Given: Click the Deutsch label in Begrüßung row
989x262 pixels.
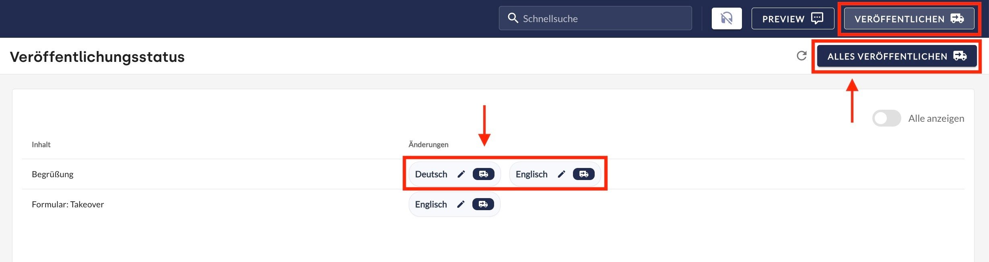Looking at the screenshot, I should pyautogui.click(x=431, y=174).
